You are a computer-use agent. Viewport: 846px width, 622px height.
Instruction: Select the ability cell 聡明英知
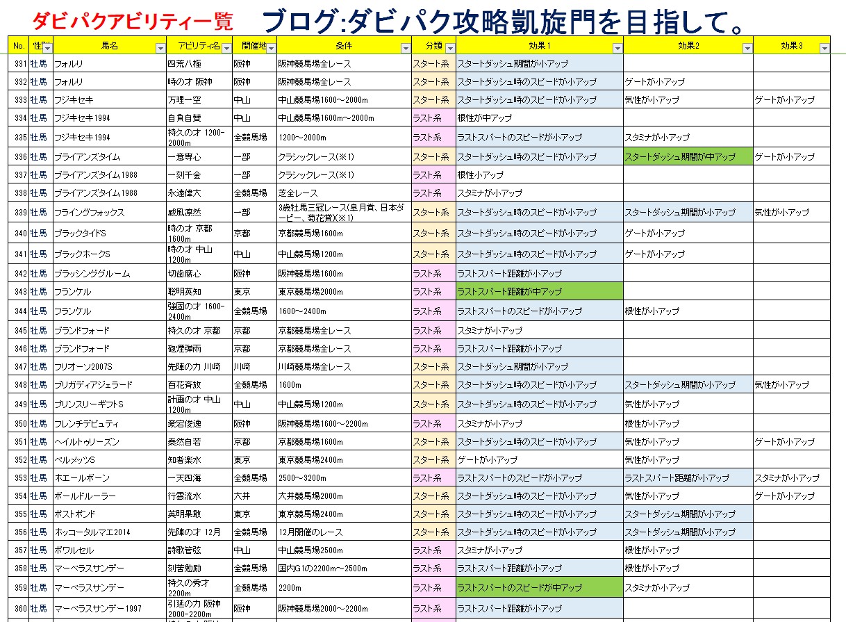coord(199,291)
